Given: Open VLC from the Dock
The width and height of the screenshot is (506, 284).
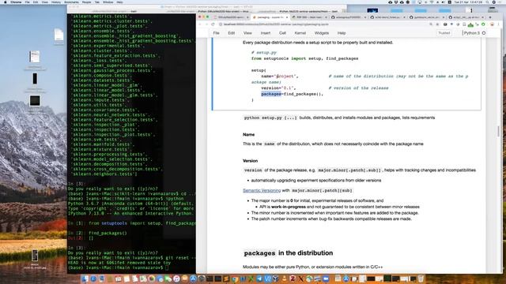Looking at the screenshot, I should coord(285,278).
